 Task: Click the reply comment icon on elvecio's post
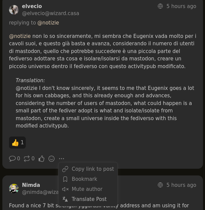pyautogui.click(x=12, y=158)
